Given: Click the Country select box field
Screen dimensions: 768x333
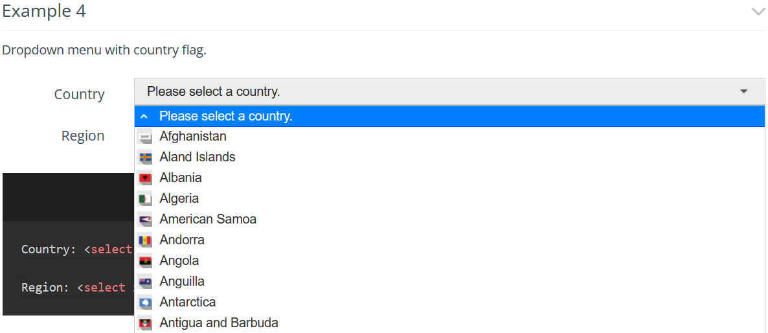Looking at the screenshot, I should coord(449,91).
